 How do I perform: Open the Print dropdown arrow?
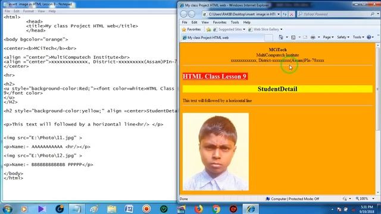[x=319, y=37]
